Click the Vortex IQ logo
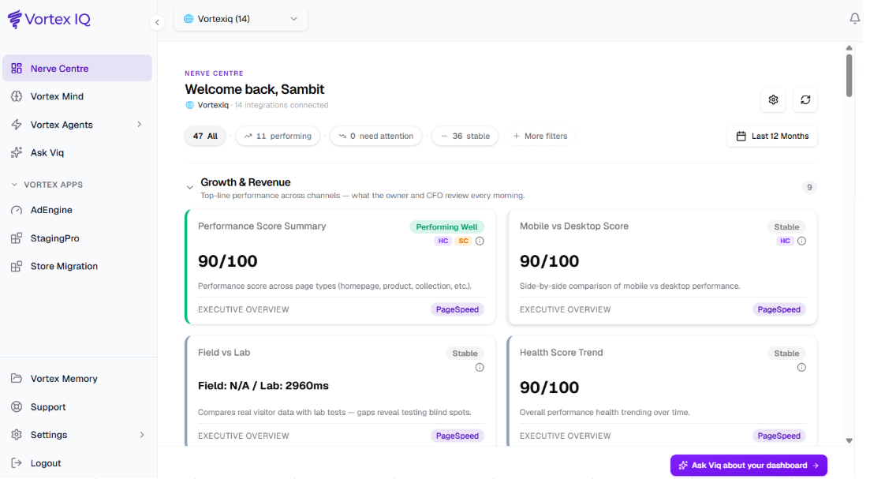Image resolution: width=870 pixels, height=479 pixels. pyautogui.click(x=49, y=20)
